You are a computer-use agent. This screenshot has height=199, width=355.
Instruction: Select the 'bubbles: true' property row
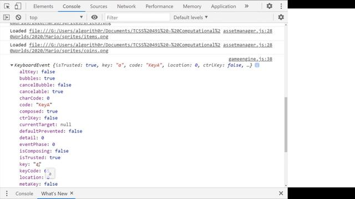[37, 78]
